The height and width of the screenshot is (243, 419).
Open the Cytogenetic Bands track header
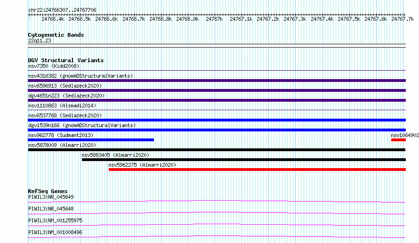(56, 35)
